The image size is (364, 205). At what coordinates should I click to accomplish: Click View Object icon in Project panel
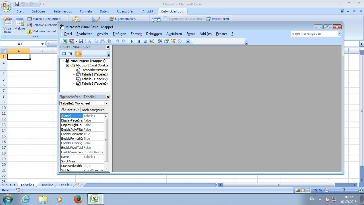(x=70, y=54)
